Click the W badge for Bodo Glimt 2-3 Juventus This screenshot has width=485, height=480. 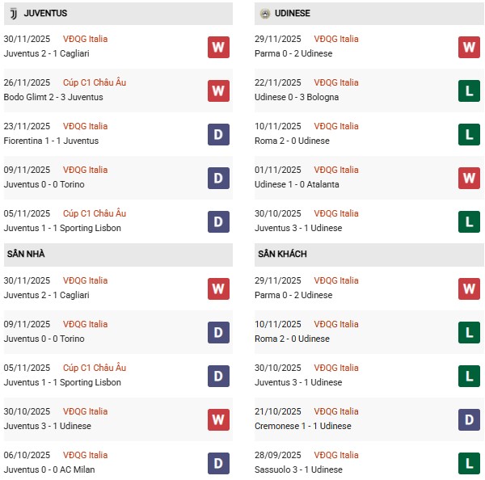[x=218, y=91]
